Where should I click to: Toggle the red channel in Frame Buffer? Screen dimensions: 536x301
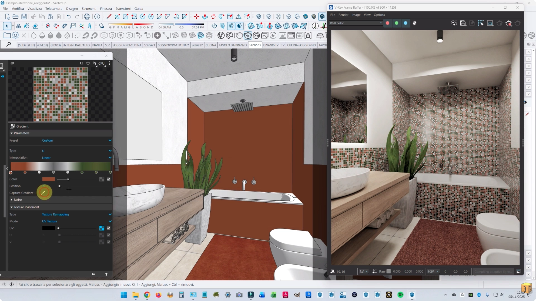click(x=387, y=23)
